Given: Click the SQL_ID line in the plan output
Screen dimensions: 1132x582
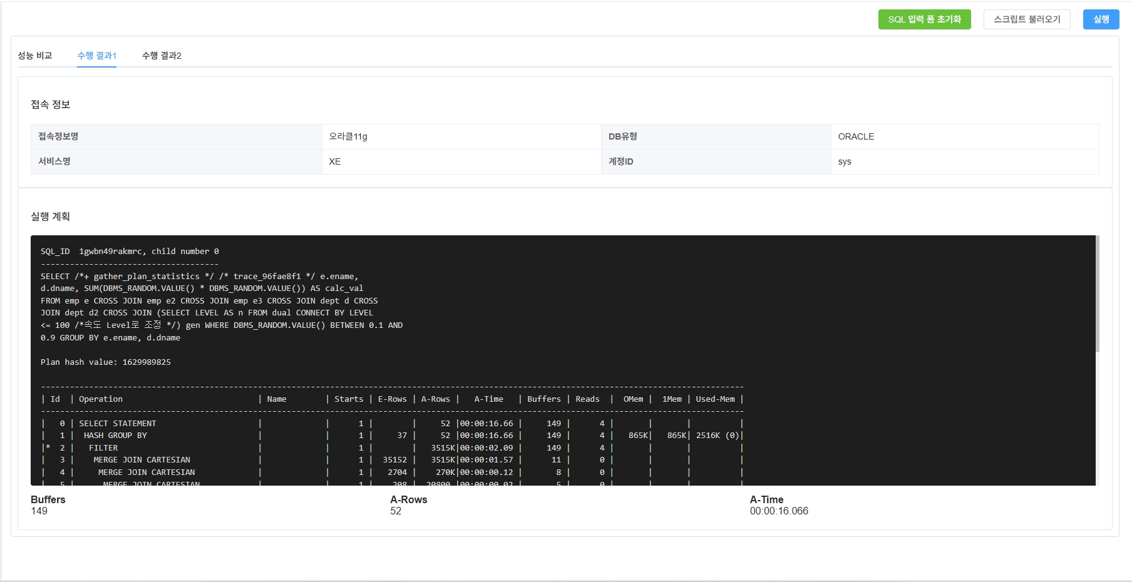Looking at the screenshot, I should [x=130, y=252].
